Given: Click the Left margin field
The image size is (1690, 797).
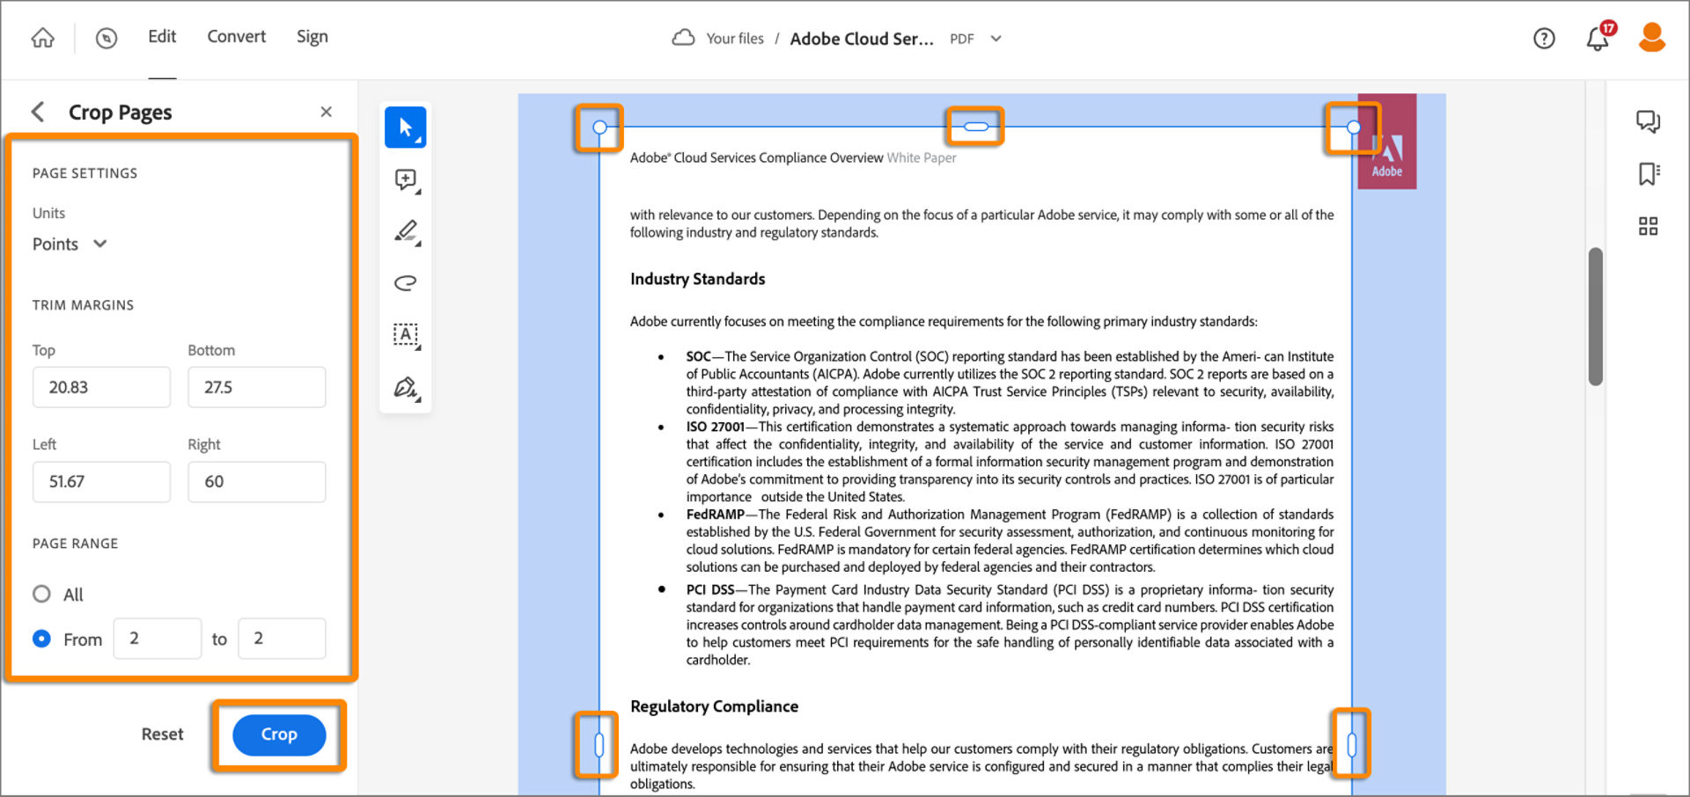Looking at the screenshot, I should (x=101, y=482).
